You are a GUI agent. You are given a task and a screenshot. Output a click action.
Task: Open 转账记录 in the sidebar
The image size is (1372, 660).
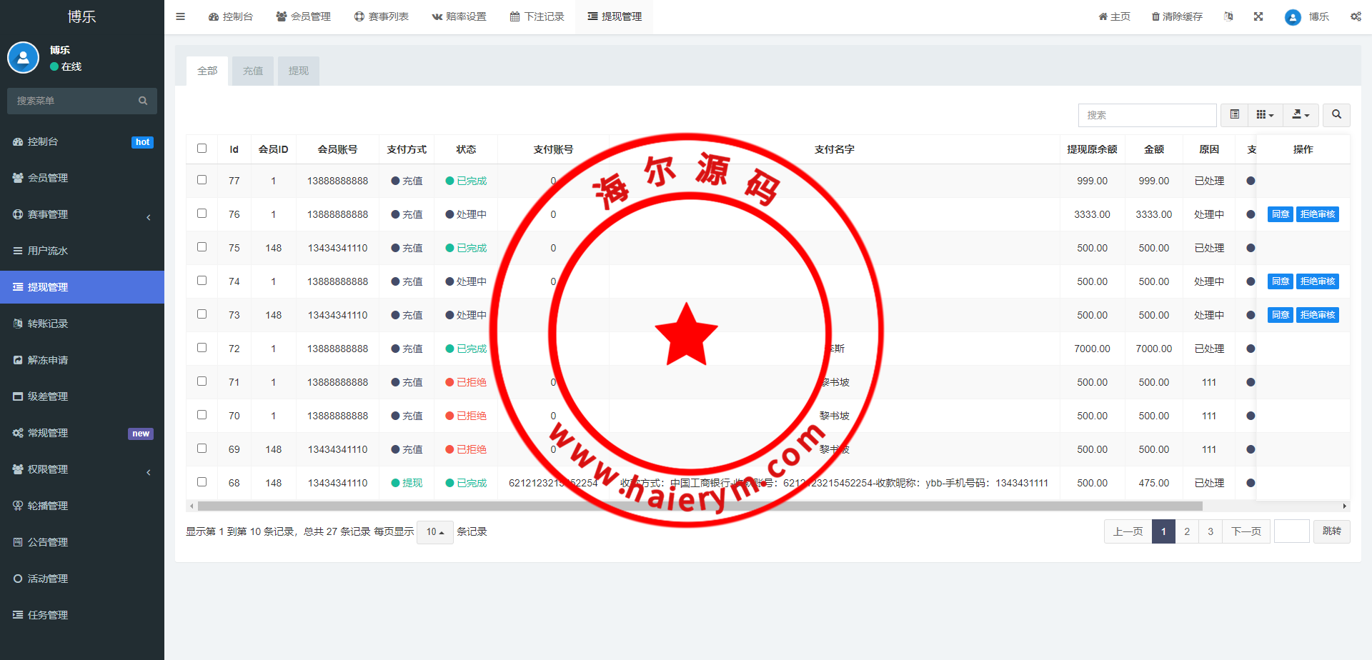[x=48, y=324]
